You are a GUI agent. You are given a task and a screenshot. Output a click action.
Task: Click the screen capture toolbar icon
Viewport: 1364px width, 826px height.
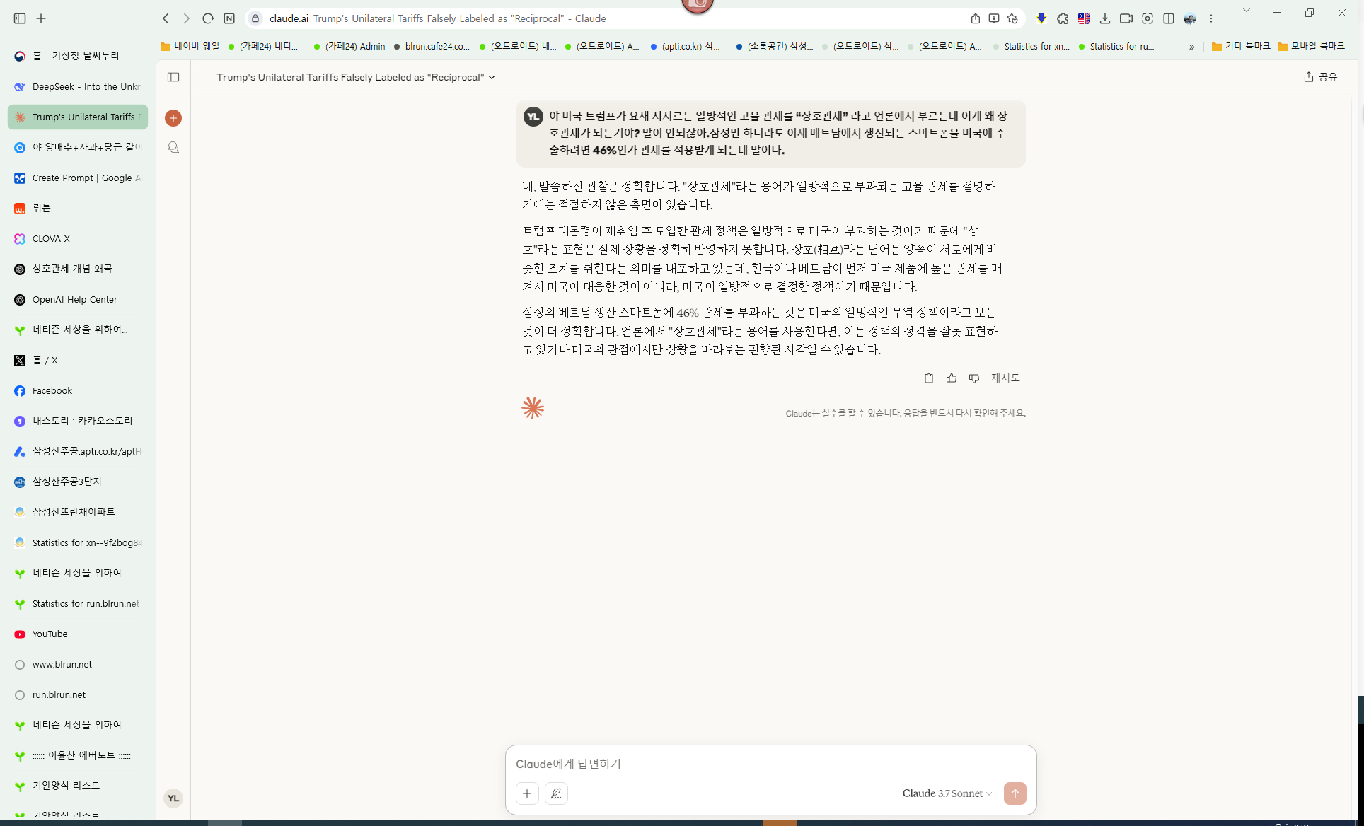[x=1148, y=18]
